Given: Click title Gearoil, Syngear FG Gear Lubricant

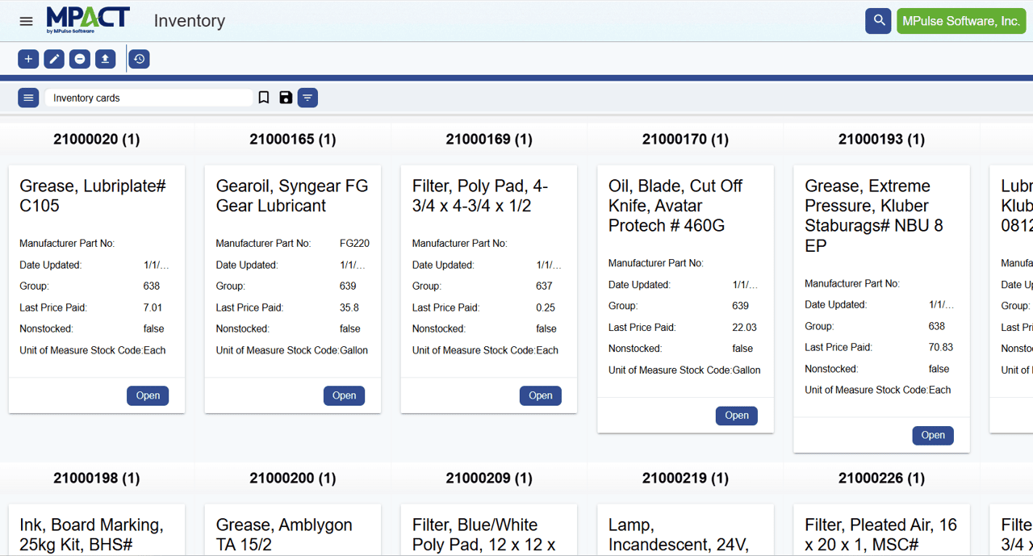Looking at the screenshot, I should 292,195.
